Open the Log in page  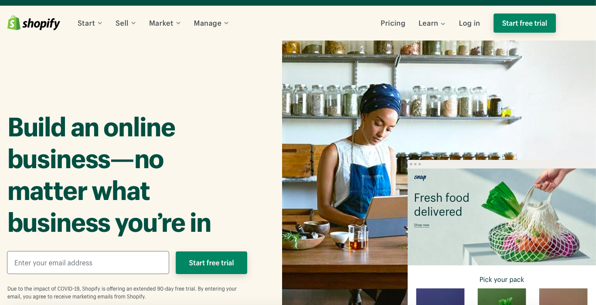pos(469,23)
